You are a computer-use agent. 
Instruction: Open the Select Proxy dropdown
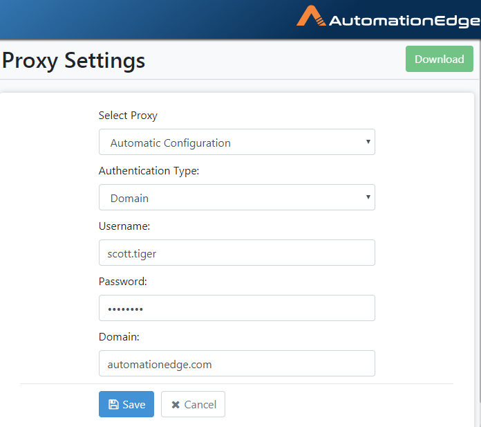(x=237, y=142)
